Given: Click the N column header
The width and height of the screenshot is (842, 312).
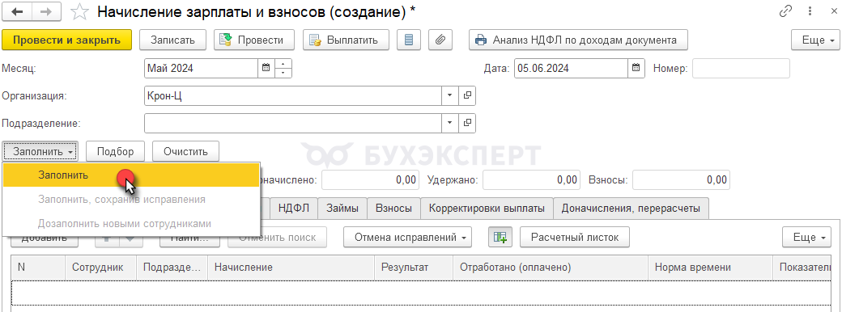Looking at the screenshot, I should (38, 267).
